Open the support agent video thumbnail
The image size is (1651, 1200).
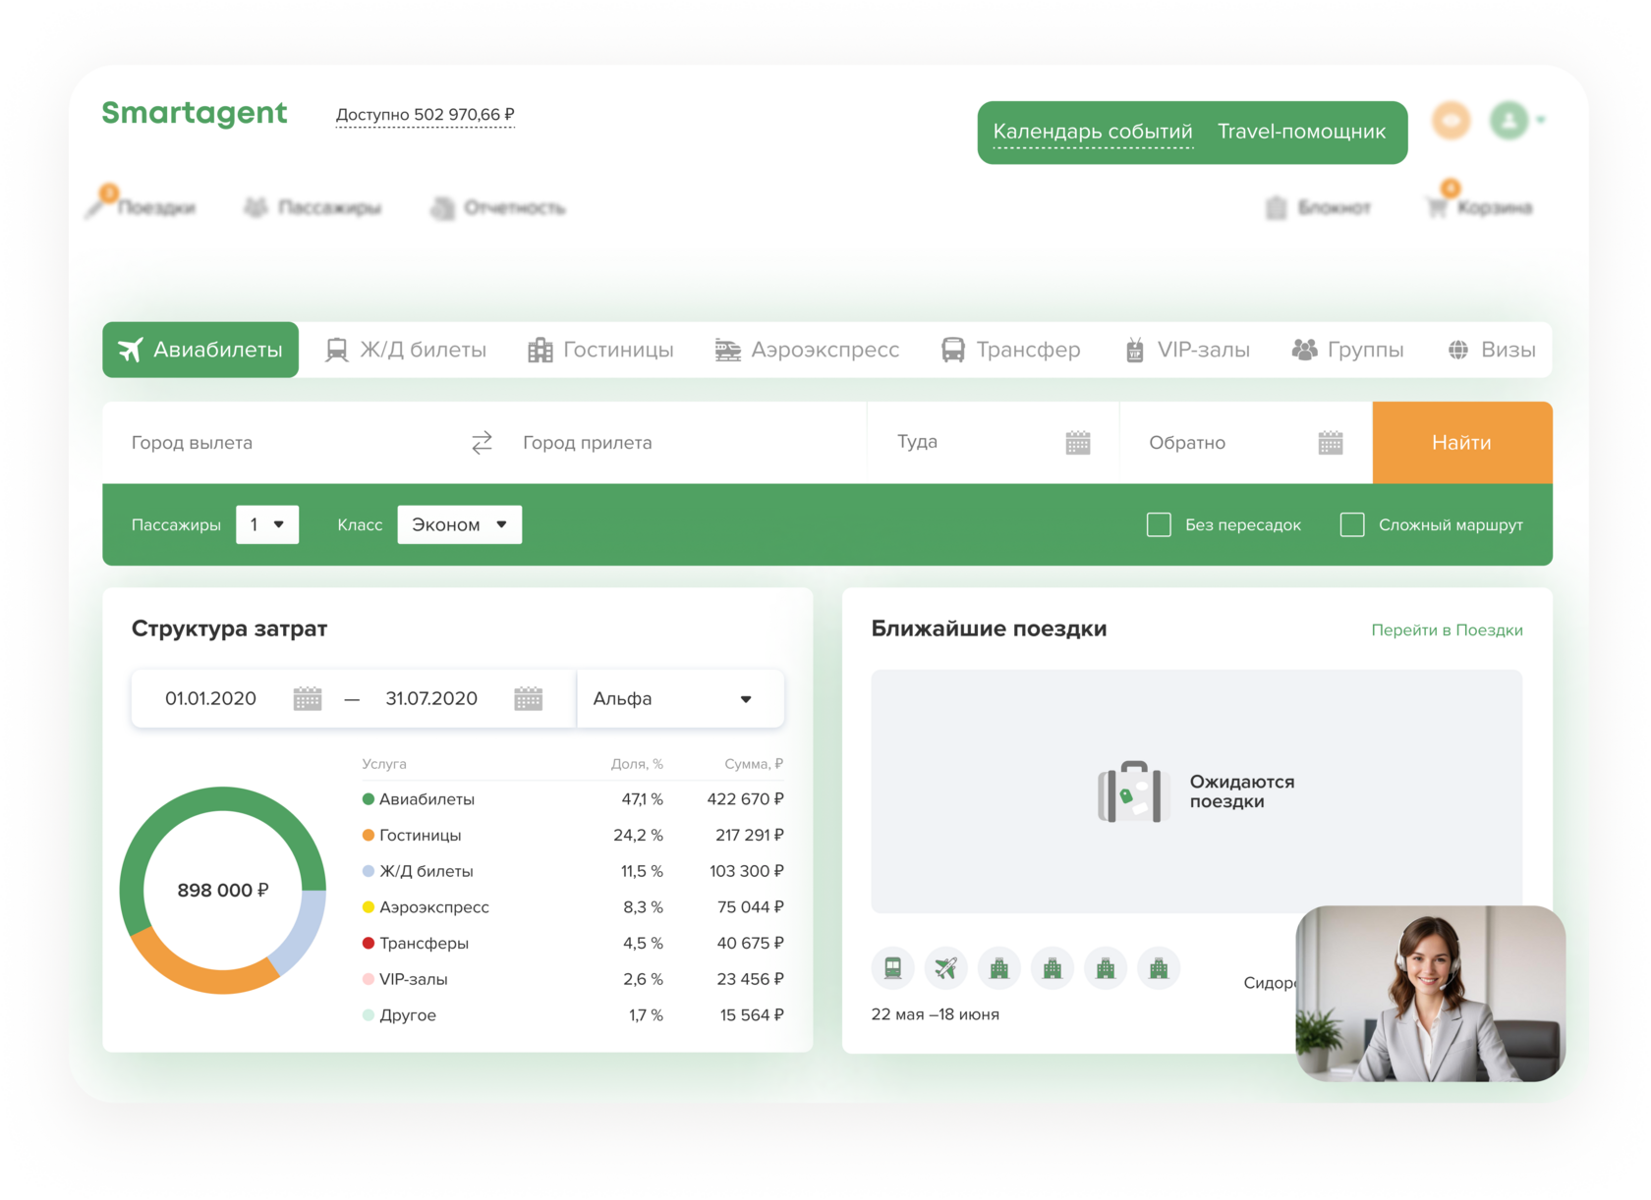[1430, 993]
